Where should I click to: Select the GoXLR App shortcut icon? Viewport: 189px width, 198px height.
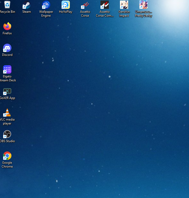pos(7,91)
